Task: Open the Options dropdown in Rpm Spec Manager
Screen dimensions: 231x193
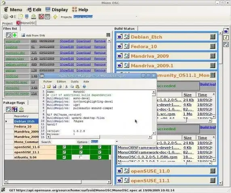Action: tap(117, 142)
